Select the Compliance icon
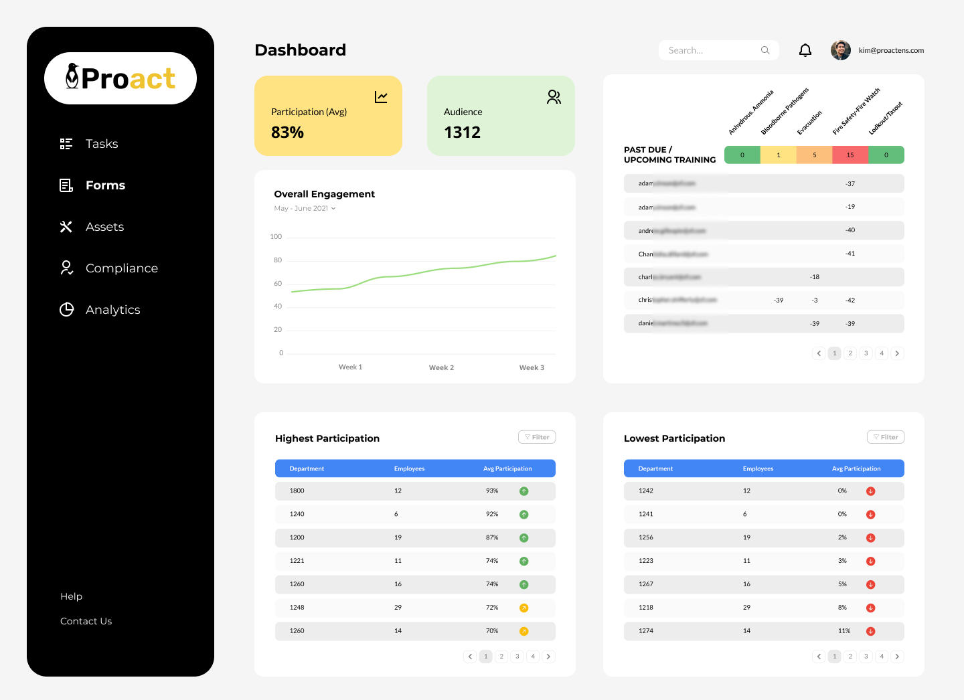Screen dimensions: 964x700 coord(66,268)
